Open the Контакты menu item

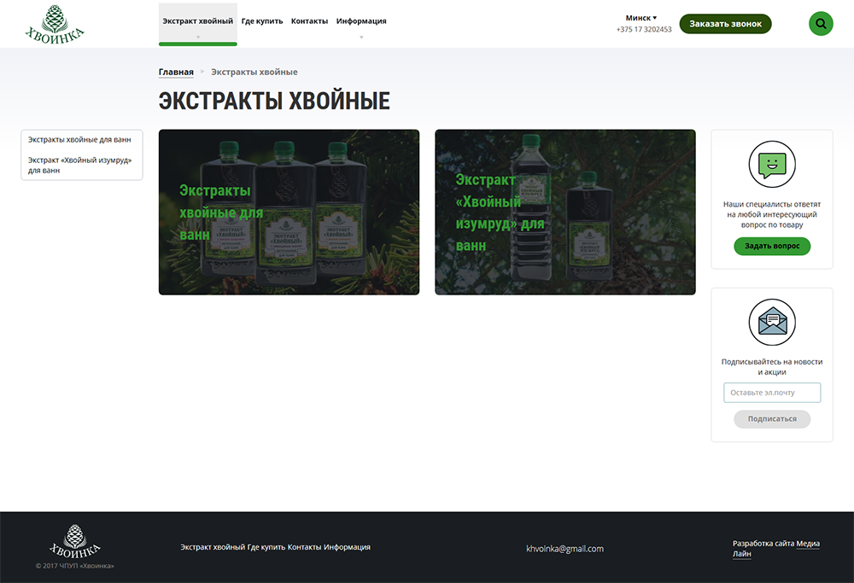[309, 21]
